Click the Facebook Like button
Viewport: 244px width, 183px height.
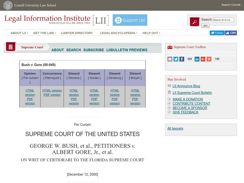[231, 33]
